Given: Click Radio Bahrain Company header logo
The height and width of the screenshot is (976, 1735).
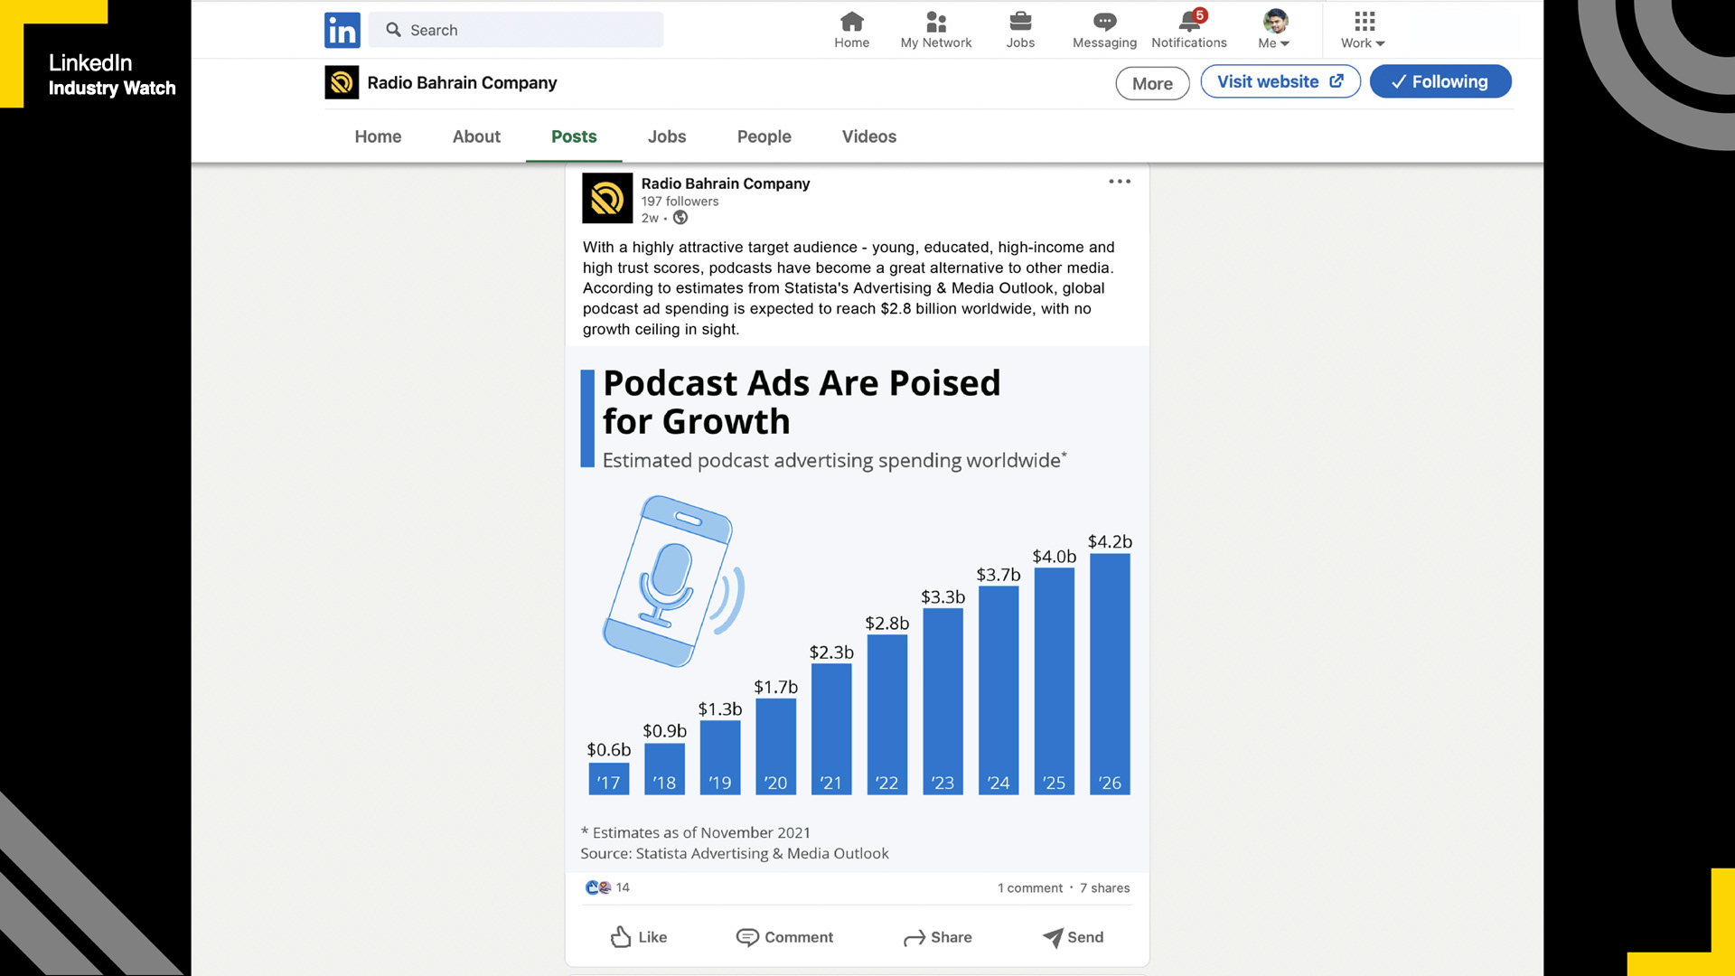Looking at the screenshot, I should click(x=342, y=82).
